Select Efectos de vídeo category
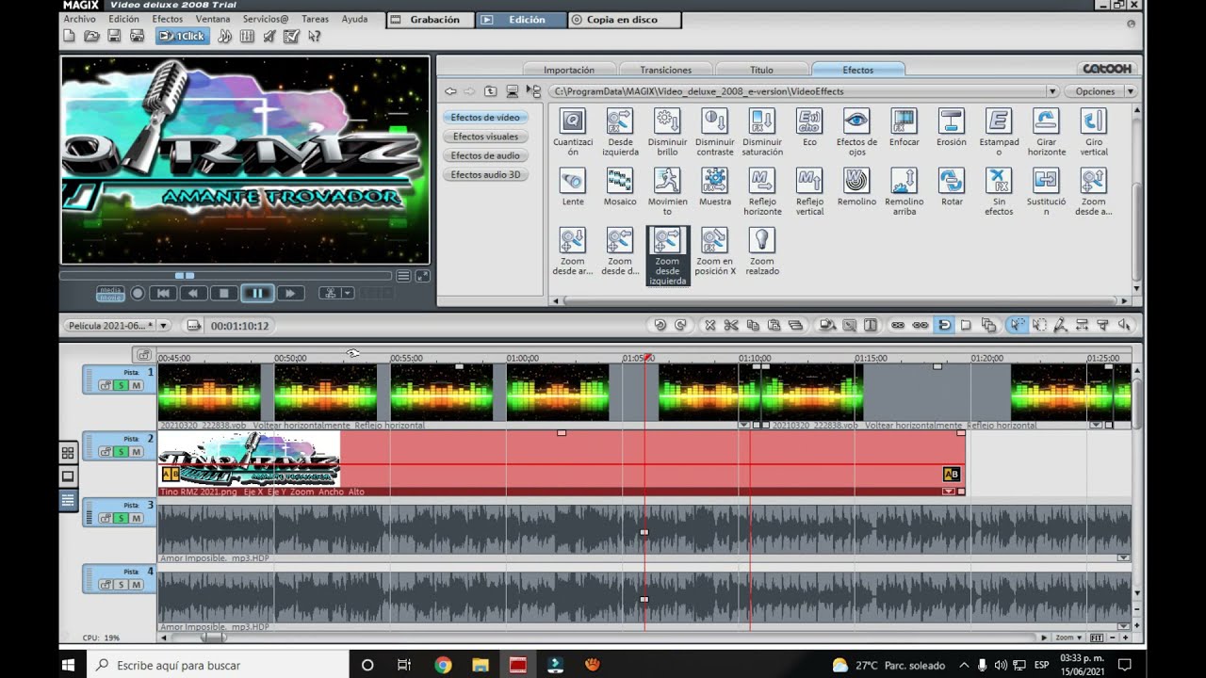 pos(484,118)
